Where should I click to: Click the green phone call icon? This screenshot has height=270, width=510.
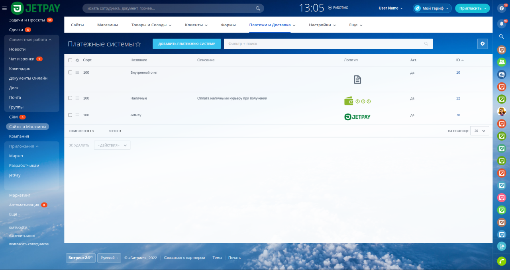(x=502, y=261)
